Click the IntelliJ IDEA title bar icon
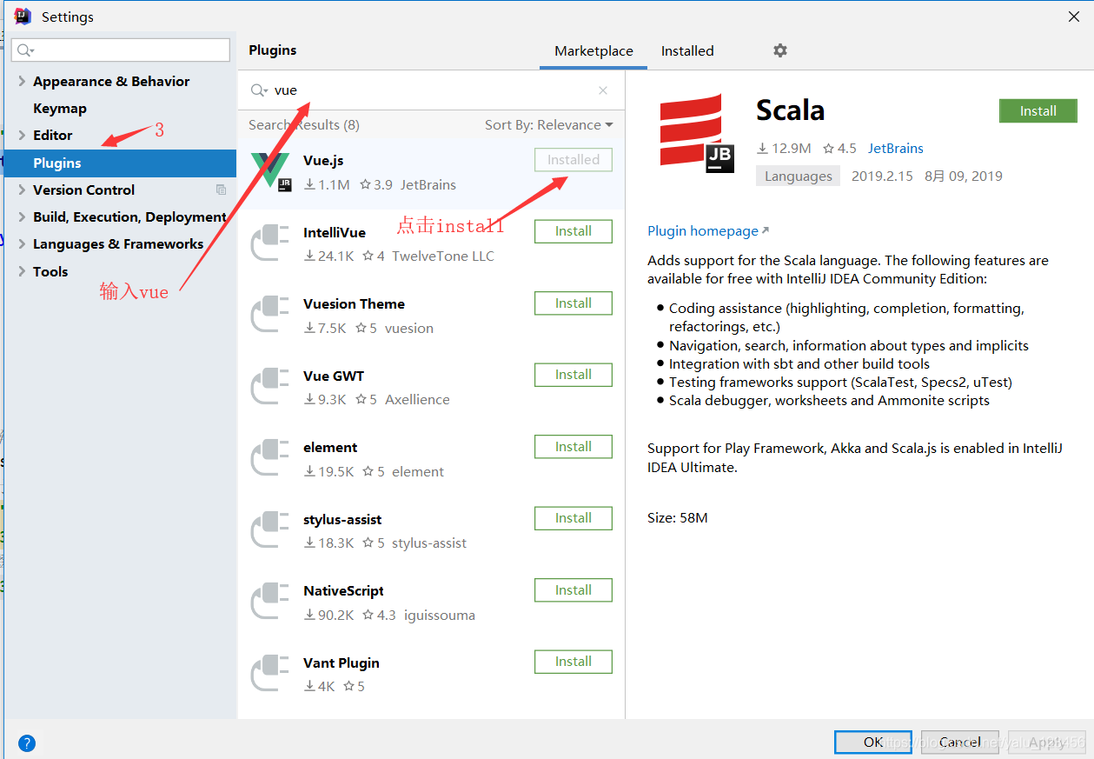 pos(23,17)
